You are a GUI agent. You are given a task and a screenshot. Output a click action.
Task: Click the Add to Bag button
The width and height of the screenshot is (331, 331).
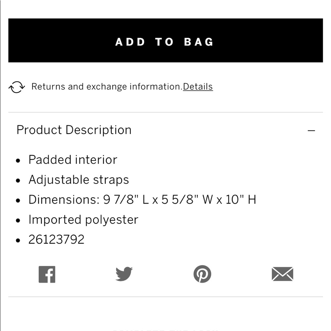(165, 40)
